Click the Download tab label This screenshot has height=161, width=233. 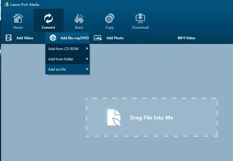(140, 27)
